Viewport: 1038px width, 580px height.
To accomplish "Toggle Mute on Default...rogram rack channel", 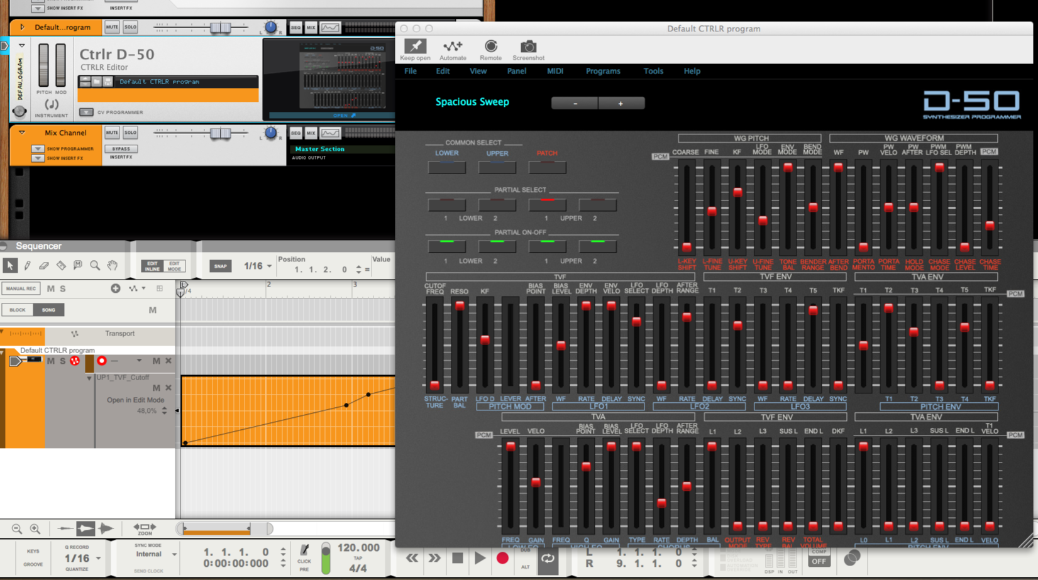I will [112, 27].
